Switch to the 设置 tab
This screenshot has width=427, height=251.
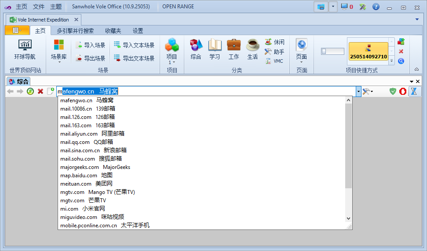tap(138, 31)
